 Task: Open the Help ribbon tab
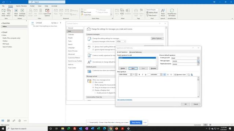(x=46, y=6)
